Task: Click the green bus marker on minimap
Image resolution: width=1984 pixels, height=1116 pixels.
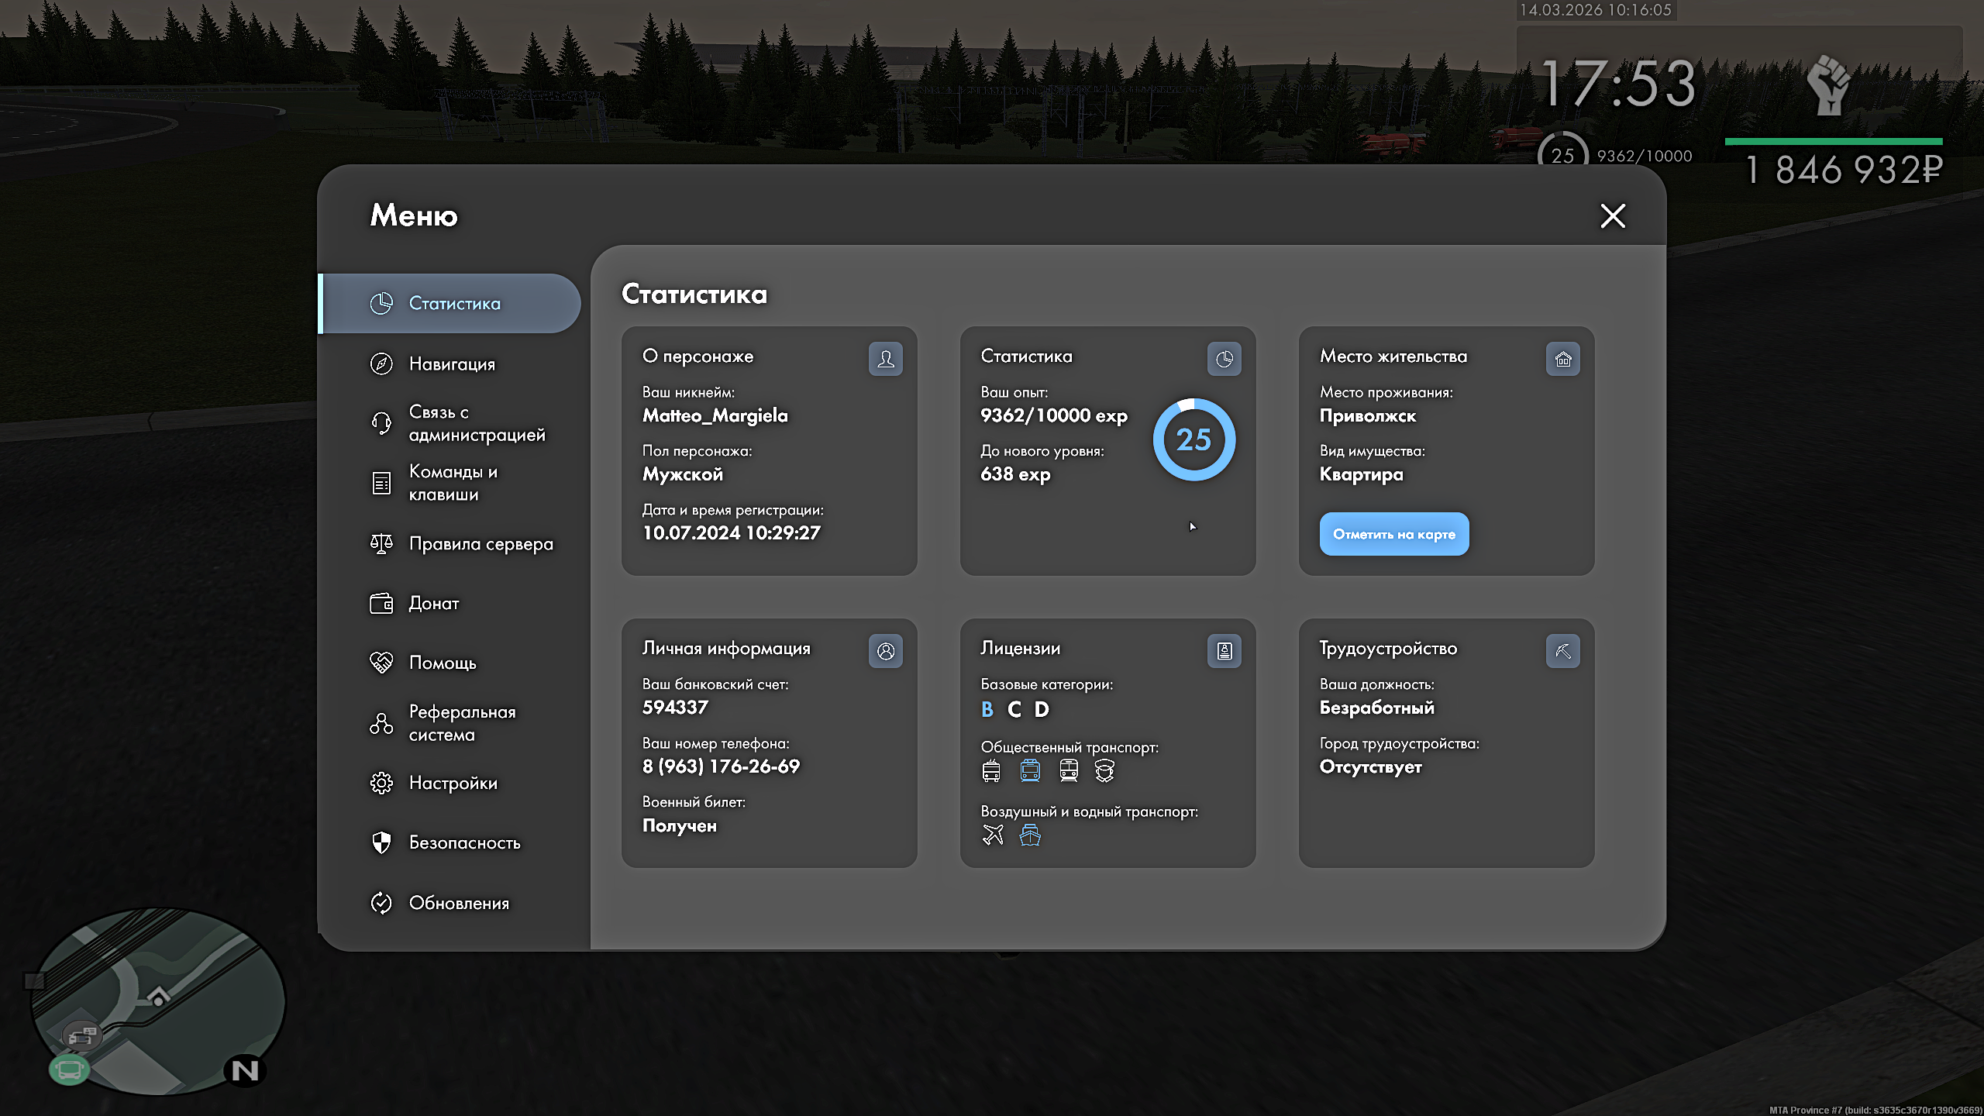Action: click(69, 1070)
